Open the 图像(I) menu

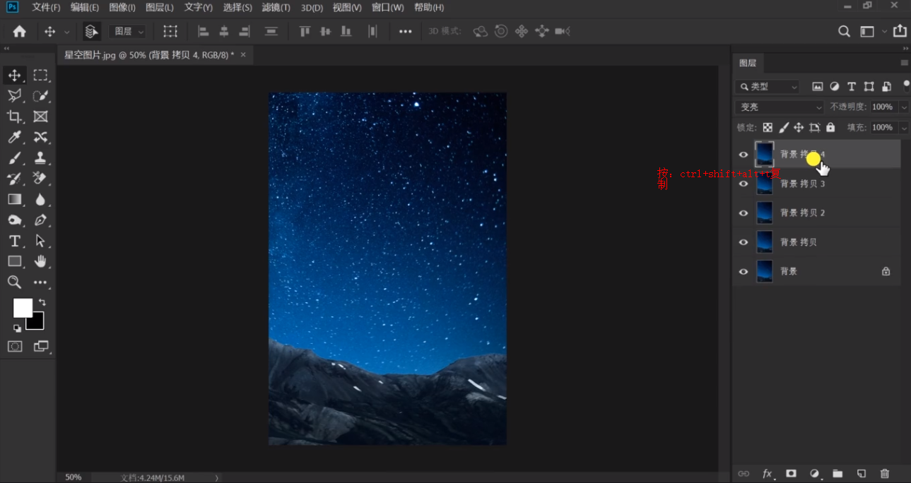122,8
